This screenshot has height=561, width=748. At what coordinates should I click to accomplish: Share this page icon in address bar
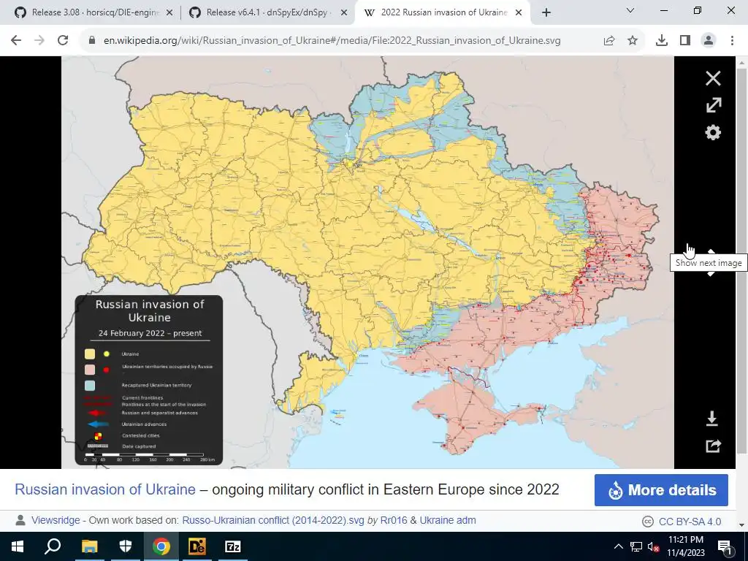click(609, 41)
